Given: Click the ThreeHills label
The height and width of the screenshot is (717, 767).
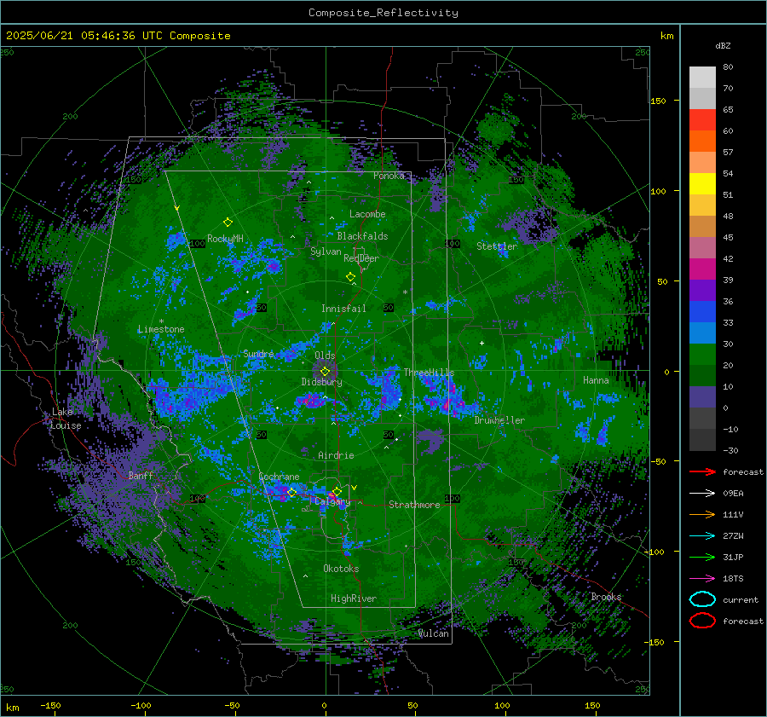Looking at the screenshot, I should [429, 373].
